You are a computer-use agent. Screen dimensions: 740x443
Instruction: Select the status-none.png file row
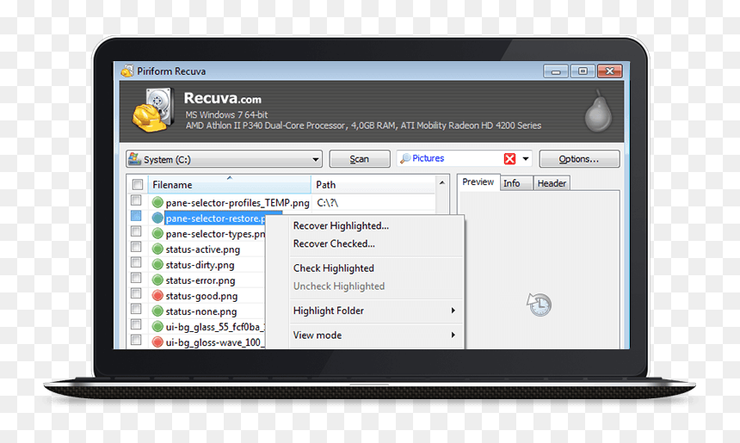(x=201, y=311)
